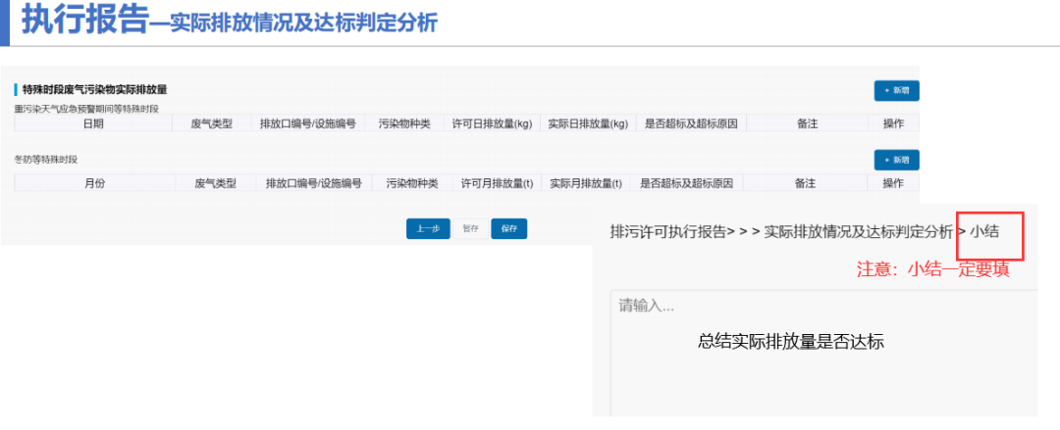Select 实际日排放量(kg) column header
The width and height of the screenshot is (1060, 430).
(x=587, y=123)
